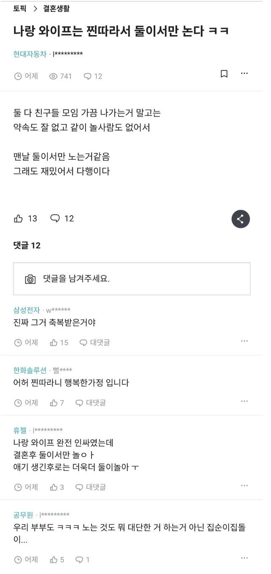
Task: Like the 한화솔루션 comment
Action: pyautogui.click(x=54, y=403)
